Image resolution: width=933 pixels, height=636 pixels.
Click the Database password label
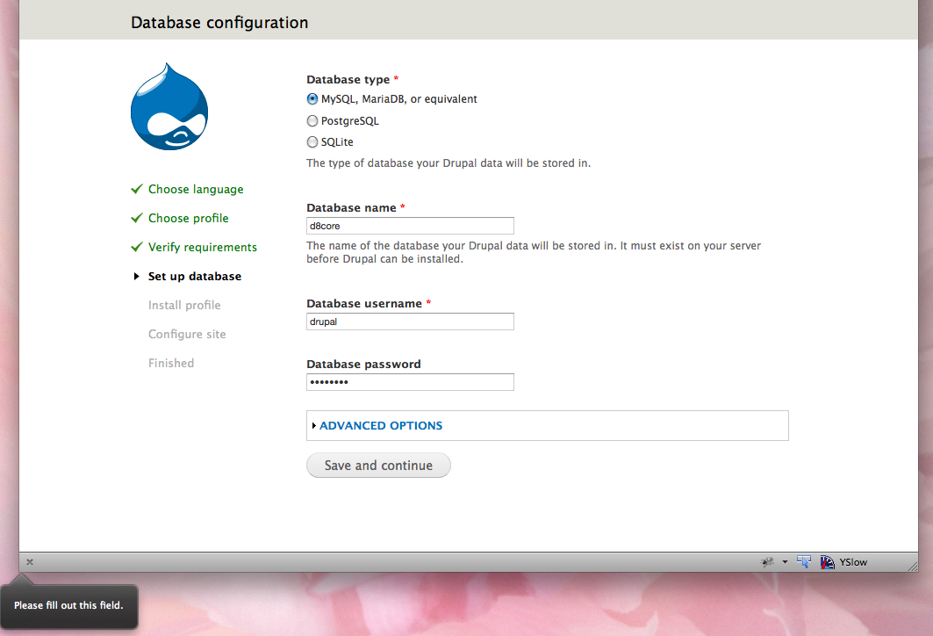pos(363,364)
